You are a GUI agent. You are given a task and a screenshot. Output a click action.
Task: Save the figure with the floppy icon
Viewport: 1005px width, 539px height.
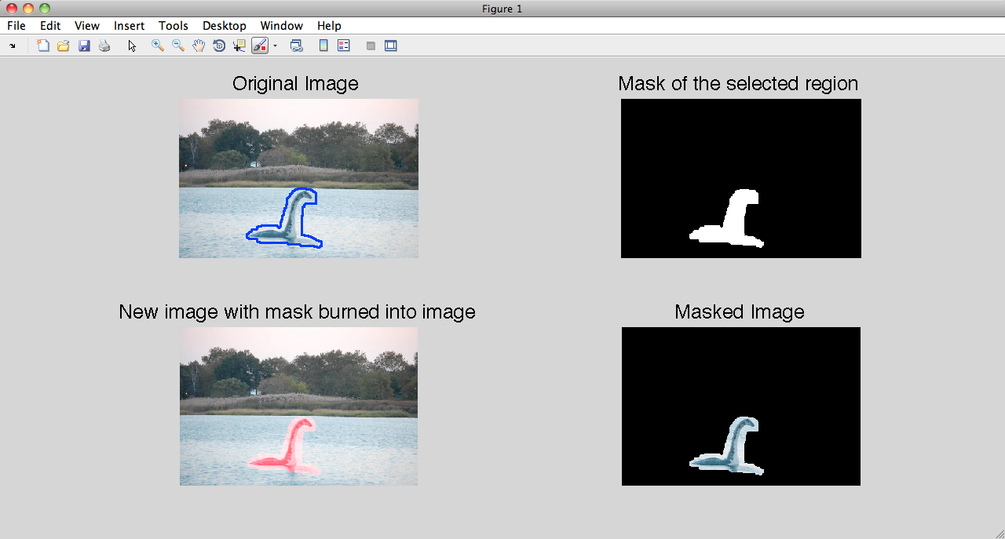(84, 46)
